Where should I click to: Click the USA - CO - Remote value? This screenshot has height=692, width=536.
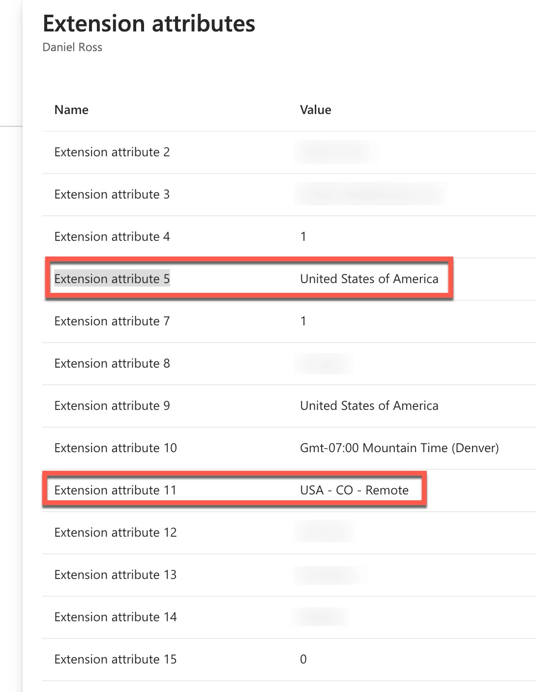pyautogui.click(x=355, y=490)
